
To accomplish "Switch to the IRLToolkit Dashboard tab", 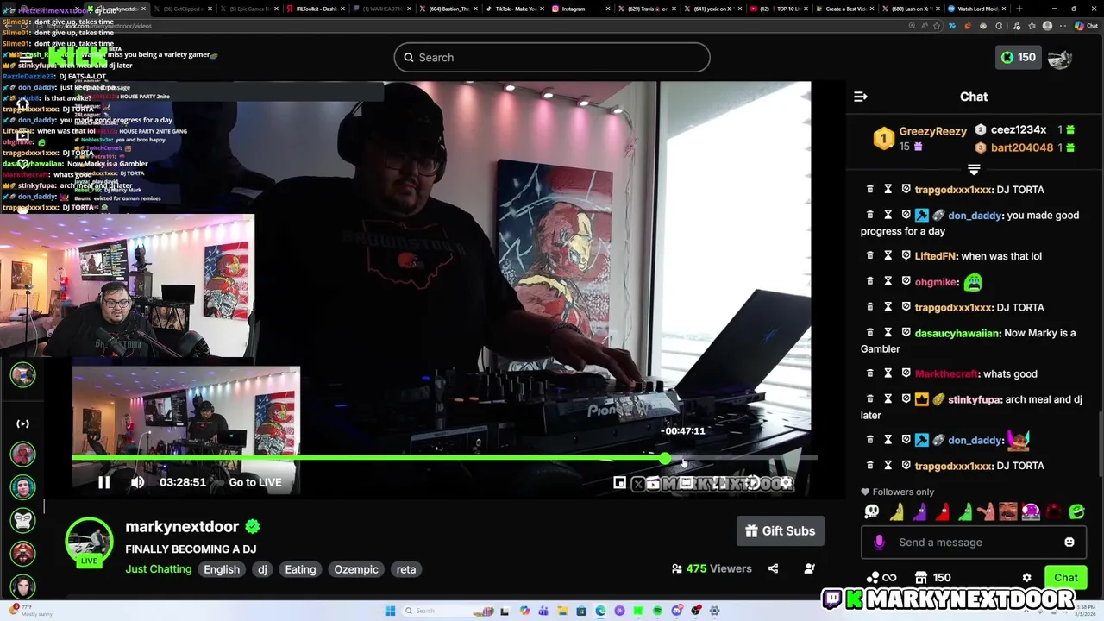I will pyautogui.click(x=317, y=9).
